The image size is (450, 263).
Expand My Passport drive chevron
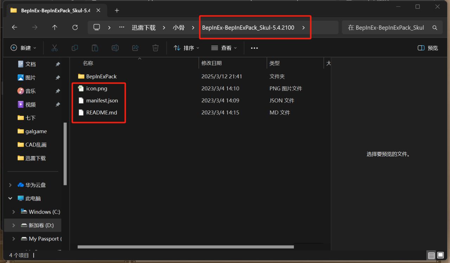point(14,239)
